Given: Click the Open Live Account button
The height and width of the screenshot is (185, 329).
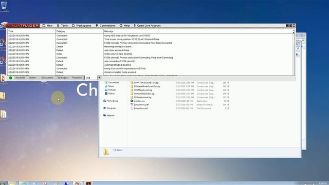Looking at the screenshot, I should click(x=147, y=26).
